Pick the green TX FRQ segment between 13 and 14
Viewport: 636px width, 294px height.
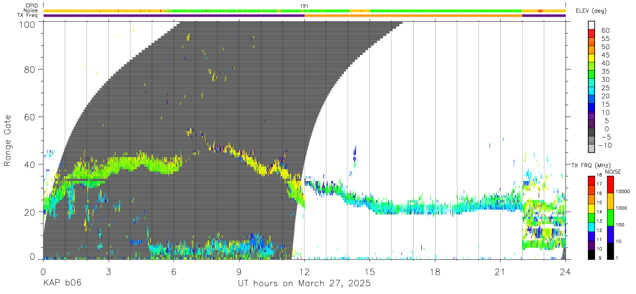click(x=591, y=217)
